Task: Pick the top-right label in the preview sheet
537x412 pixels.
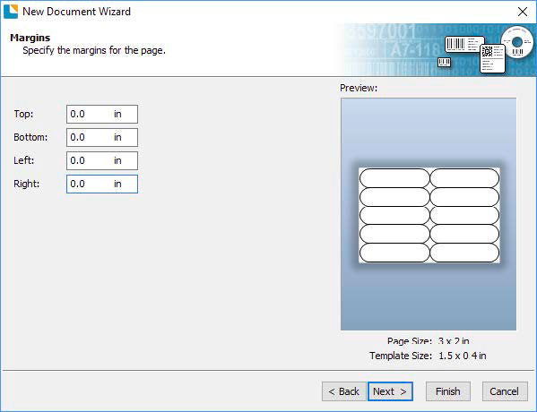Action: [464, 178]
